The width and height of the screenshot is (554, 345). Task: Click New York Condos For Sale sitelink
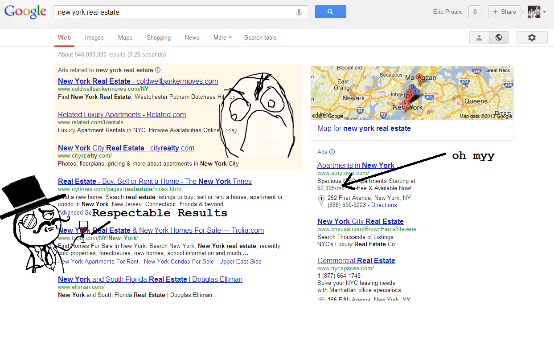179,261
